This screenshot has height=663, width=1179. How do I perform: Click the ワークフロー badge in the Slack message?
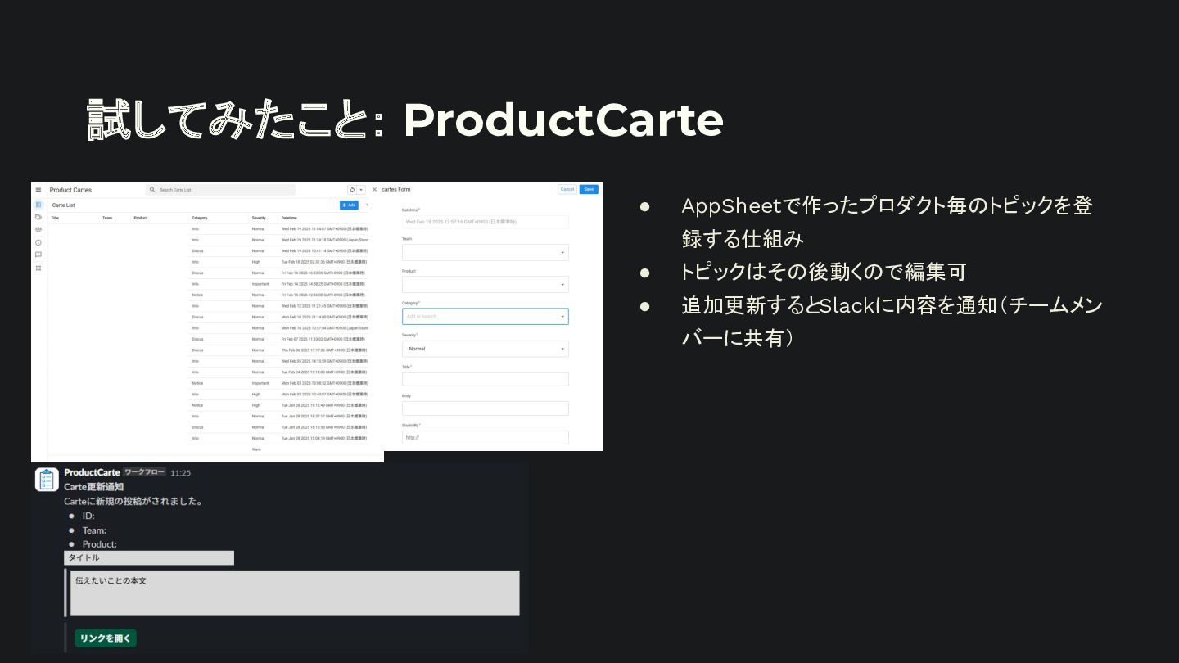(x=144, y=472)
